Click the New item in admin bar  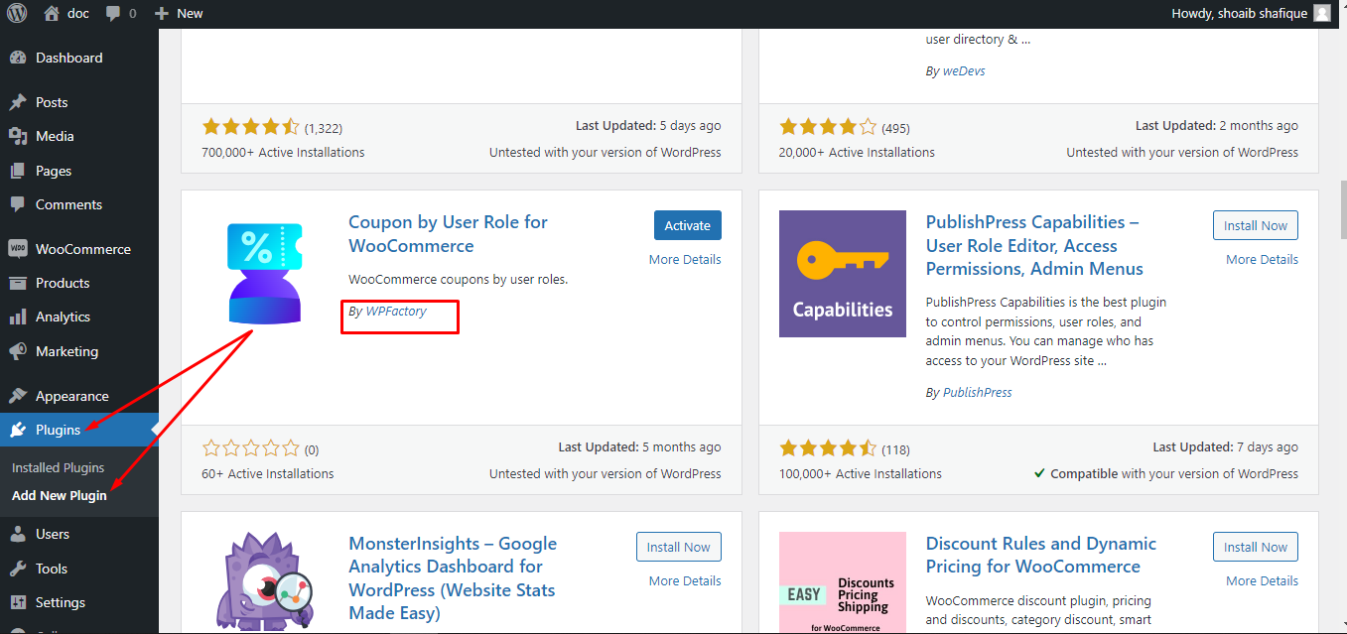[179, 14]
